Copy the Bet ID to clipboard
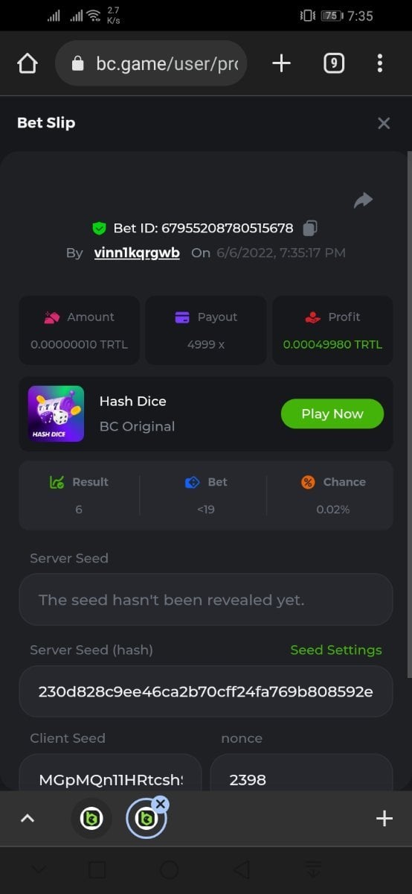 [x=311, y=228]
